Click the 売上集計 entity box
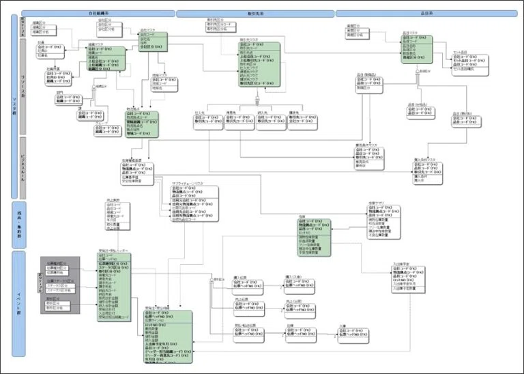524x374 pixels. [117, 216]
